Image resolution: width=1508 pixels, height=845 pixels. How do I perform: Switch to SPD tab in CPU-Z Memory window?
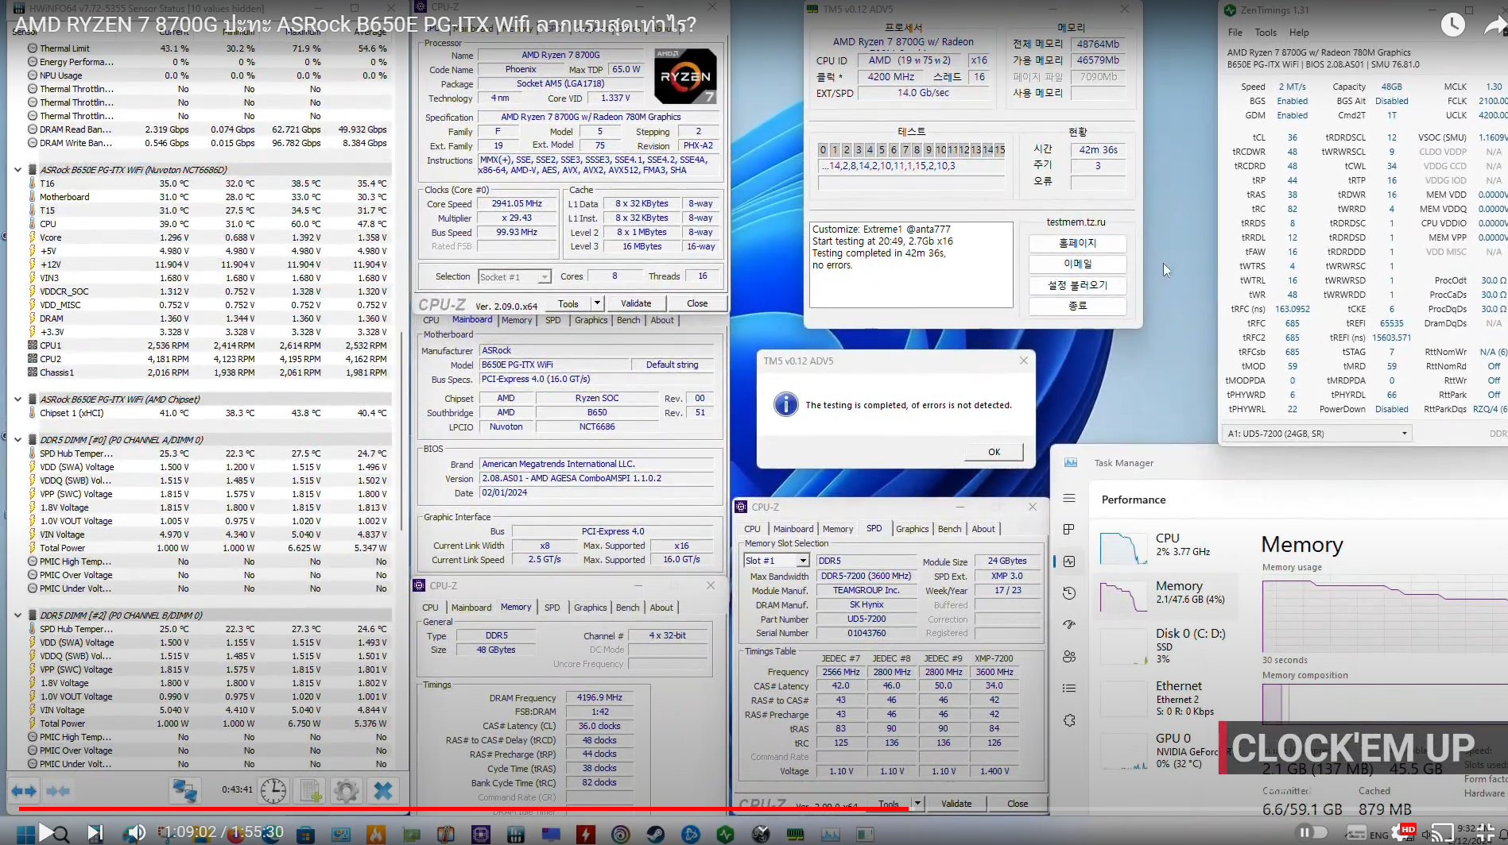pos(552,608)
